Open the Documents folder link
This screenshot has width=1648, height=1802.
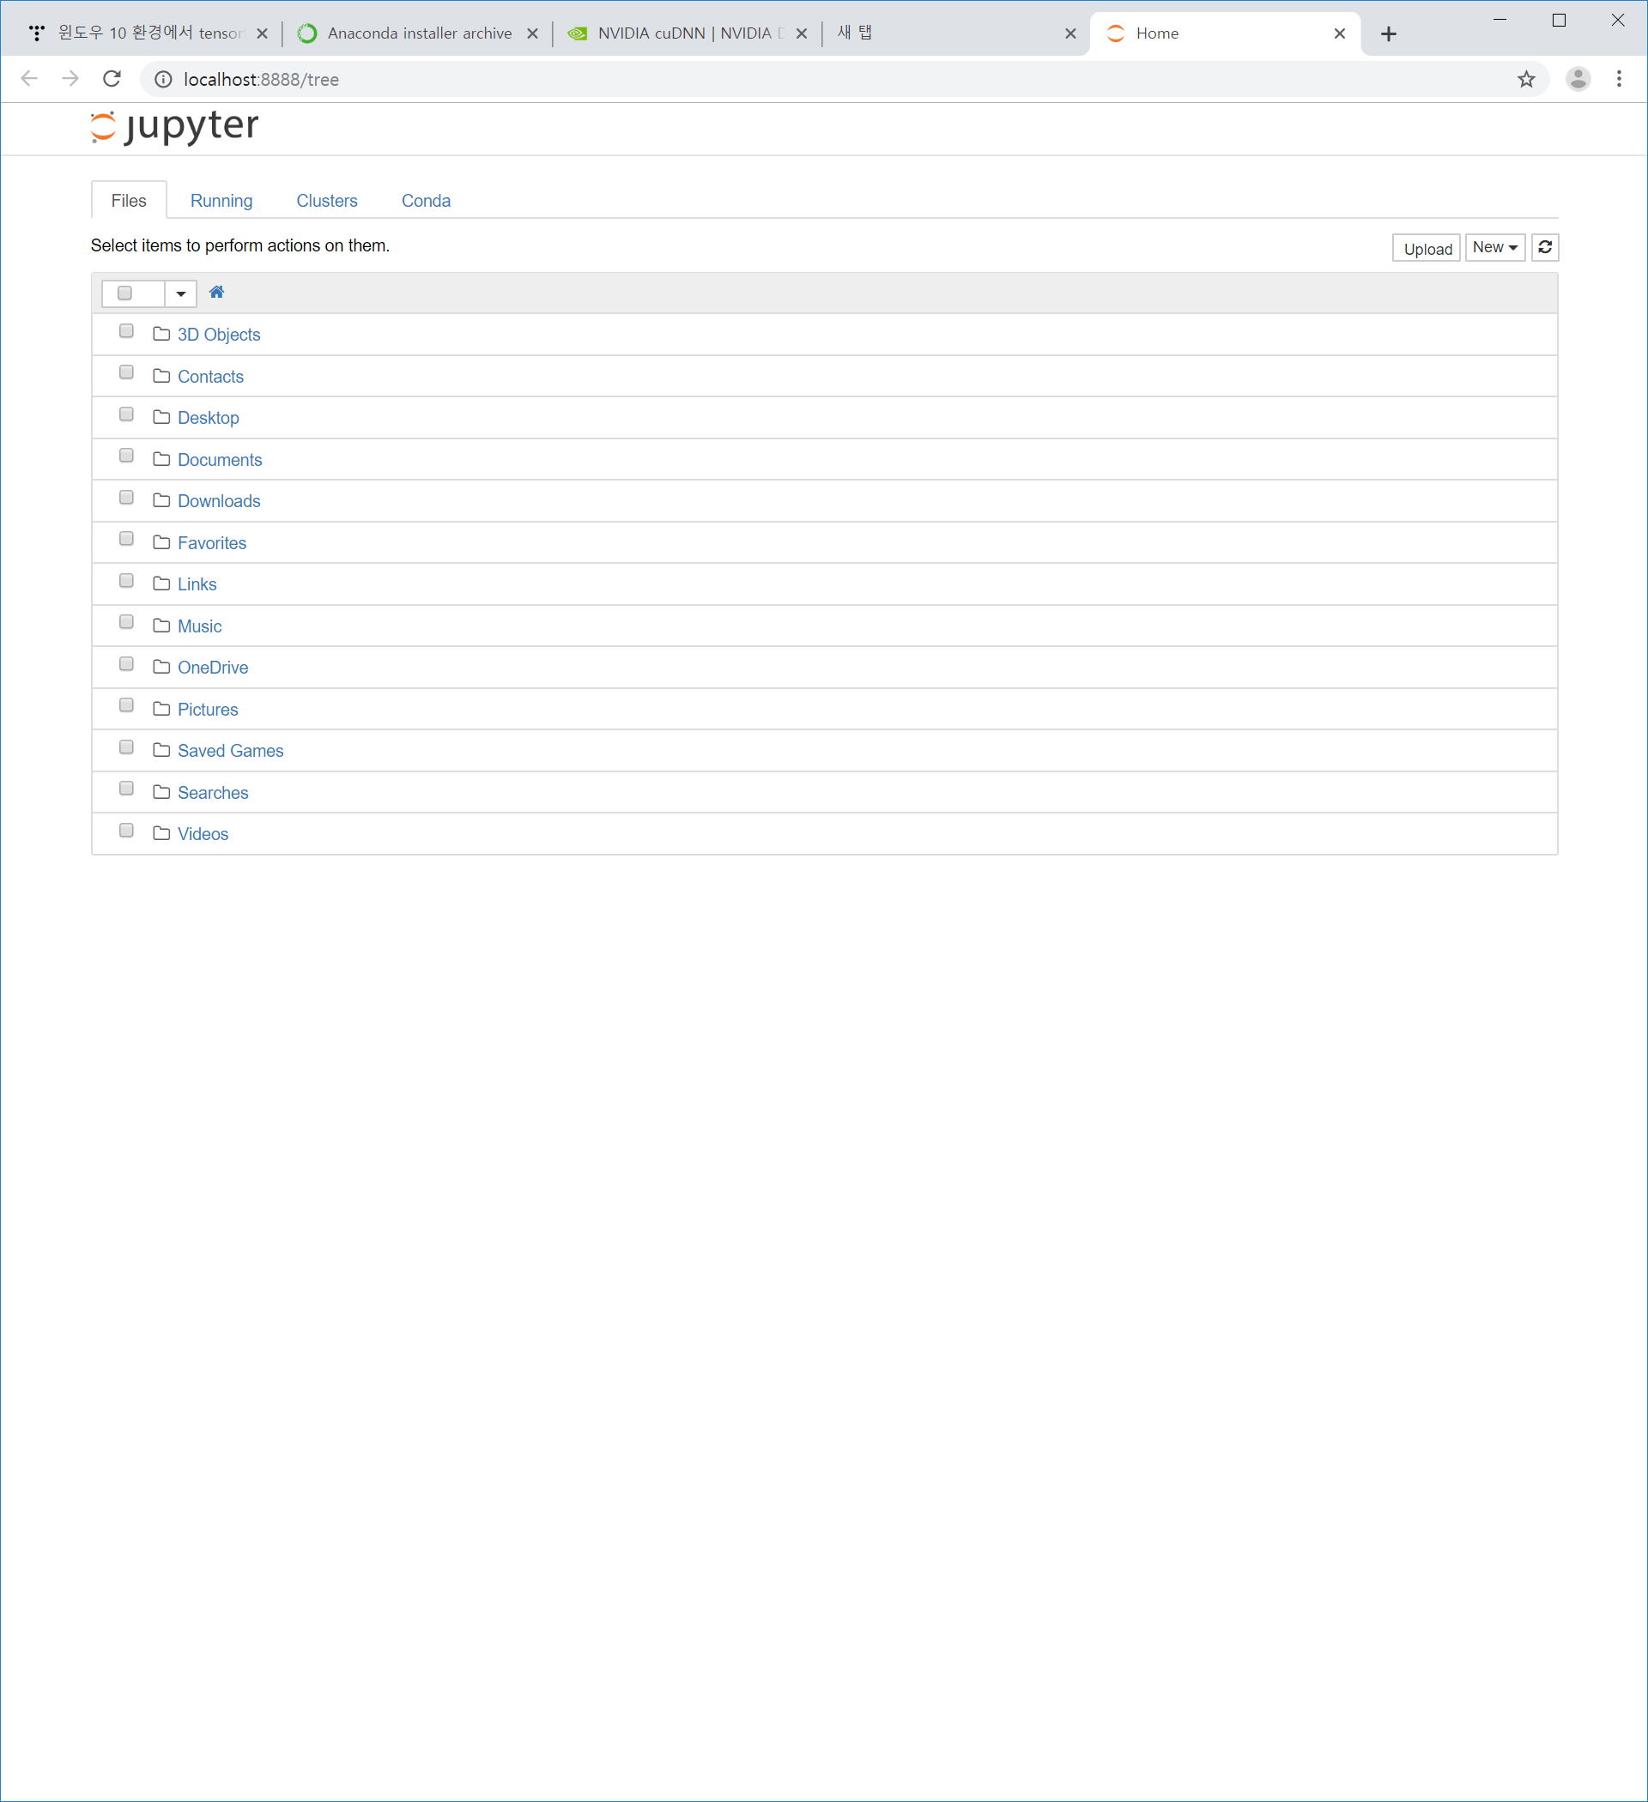click(x=220, y=460)
